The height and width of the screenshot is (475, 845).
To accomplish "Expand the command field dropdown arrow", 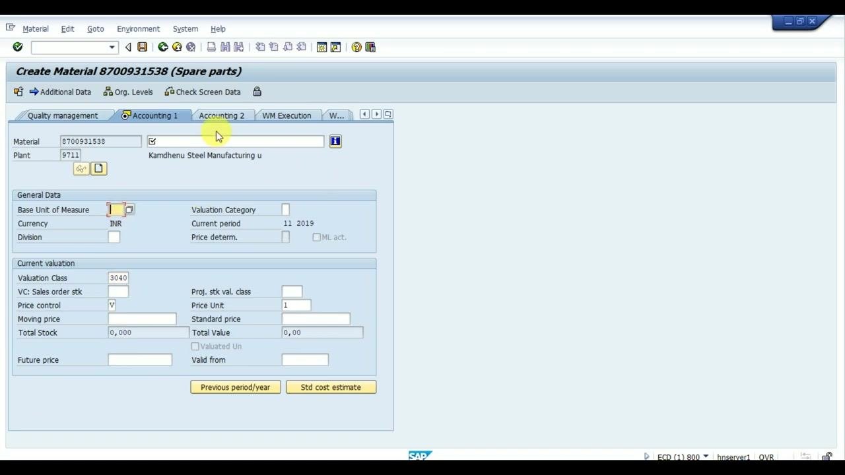I will (112, 47).
